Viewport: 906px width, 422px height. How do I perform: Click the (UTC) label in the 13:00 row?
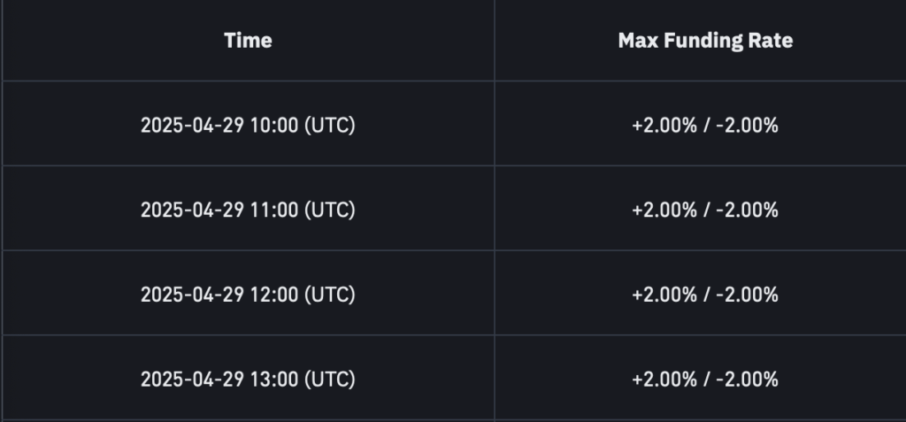(x=330, y=380)
